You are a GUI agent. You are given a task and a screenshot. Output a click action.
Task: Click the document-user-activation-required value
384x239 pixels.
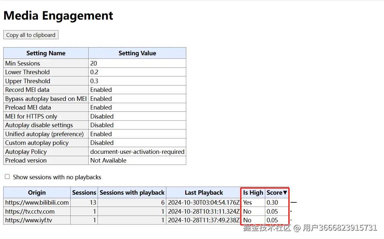click(137, 152)
